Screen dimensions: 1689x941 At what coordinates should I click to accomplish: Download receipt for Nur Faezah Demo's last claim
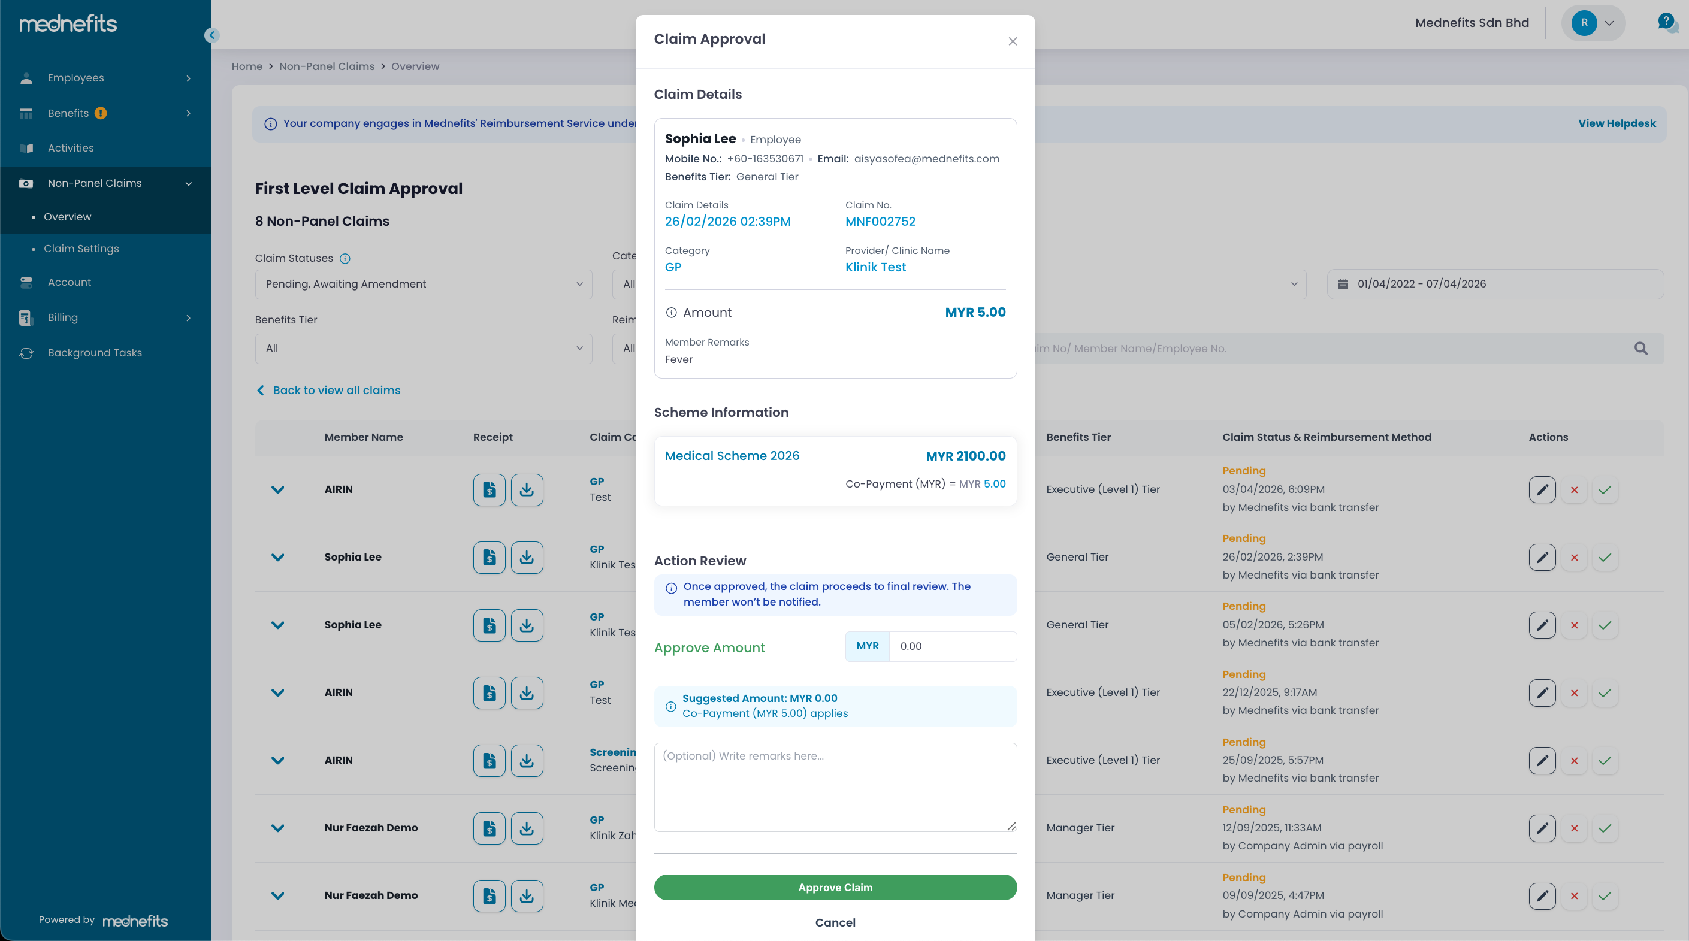tap(527, 896)
